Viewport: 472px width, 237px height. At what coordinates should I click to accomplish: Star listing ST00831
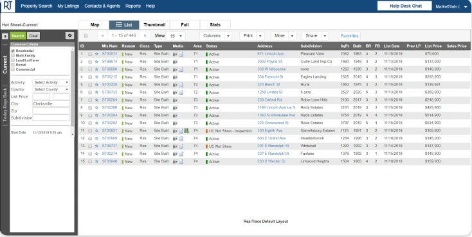[x=96, y=130]
